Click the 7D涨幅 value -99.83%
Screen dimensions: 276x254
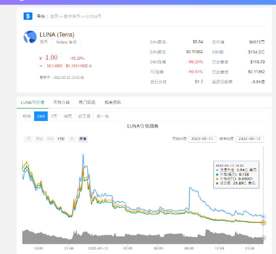tap(195, 72)
